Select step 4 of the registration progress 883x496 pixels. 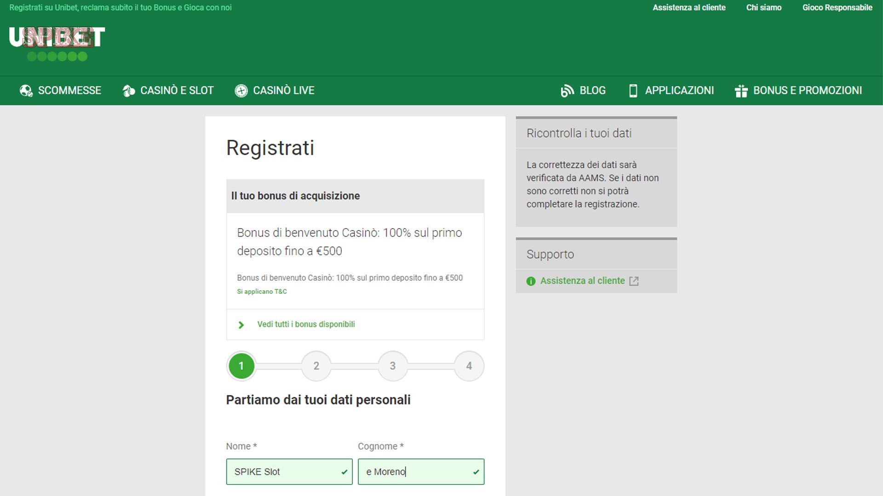[x=469, y=366]
